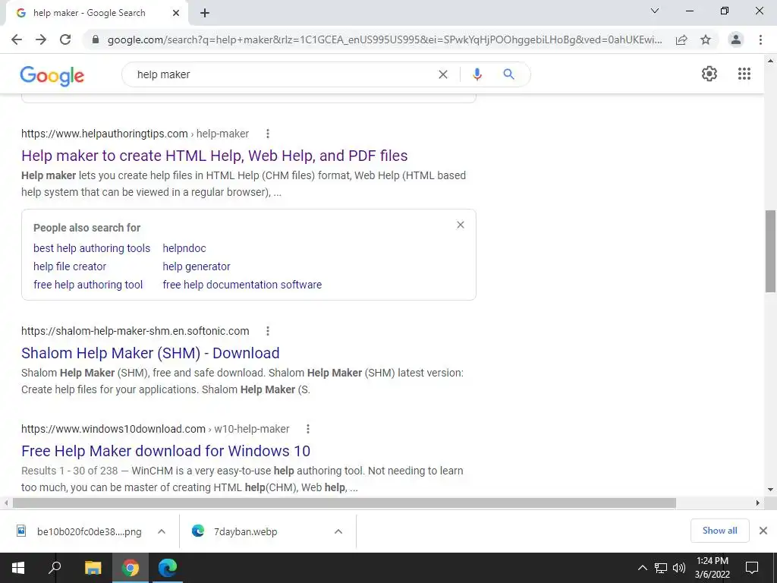
Task: Click the helpauthoringtips.com URL breadcrumb
Action: coord(135,134)
